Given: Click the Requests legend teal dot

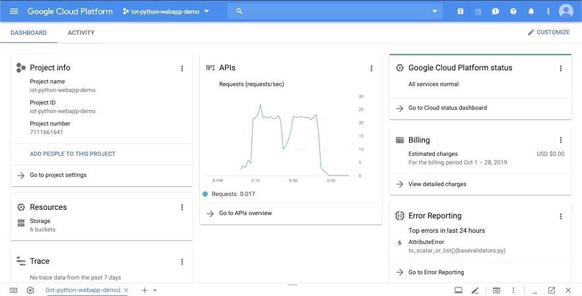Looking at the screenshot, I should pos(205,194).
